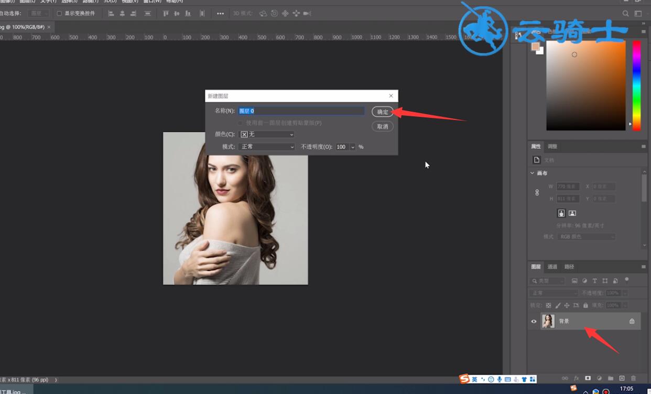Click the layer name field containing 图层 0

coord(301,111)
